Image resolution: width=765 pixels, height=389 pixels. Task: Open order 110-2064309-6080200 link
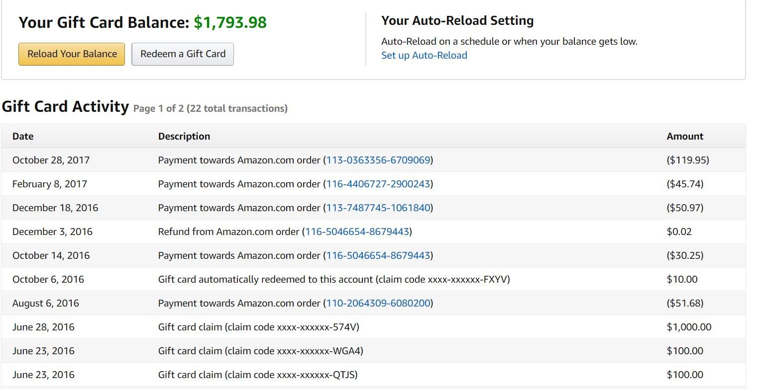point(378,303)
